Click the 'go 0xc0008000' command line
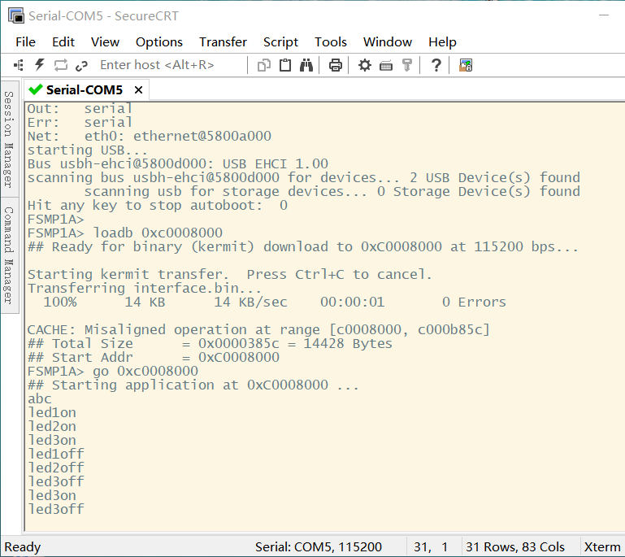The image size is (625, 557). [x=112, y=372]
